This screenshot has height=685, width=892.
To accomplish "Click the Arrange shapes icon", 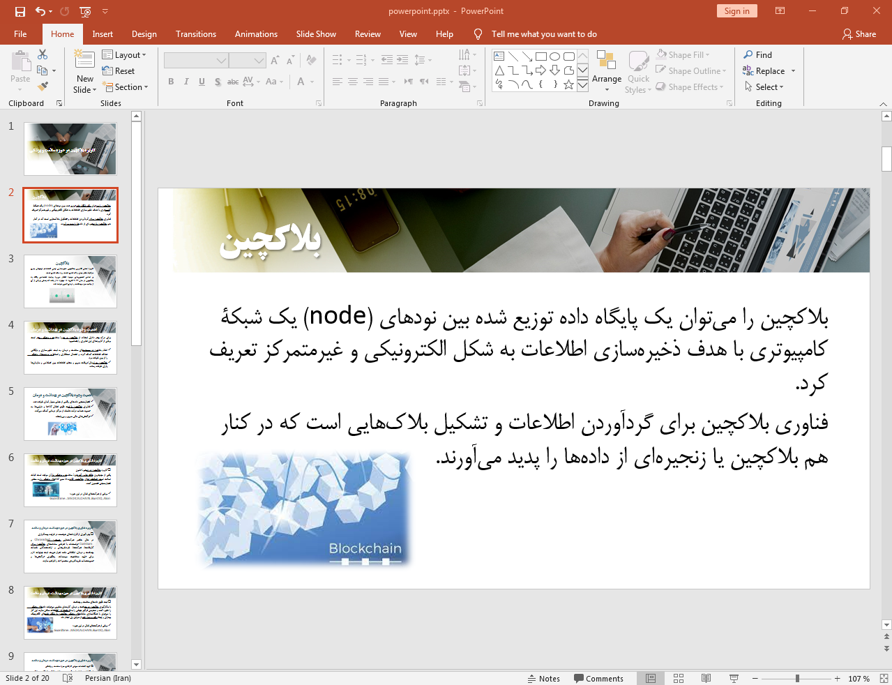I will pyautogui.click(x=606, y=60).
